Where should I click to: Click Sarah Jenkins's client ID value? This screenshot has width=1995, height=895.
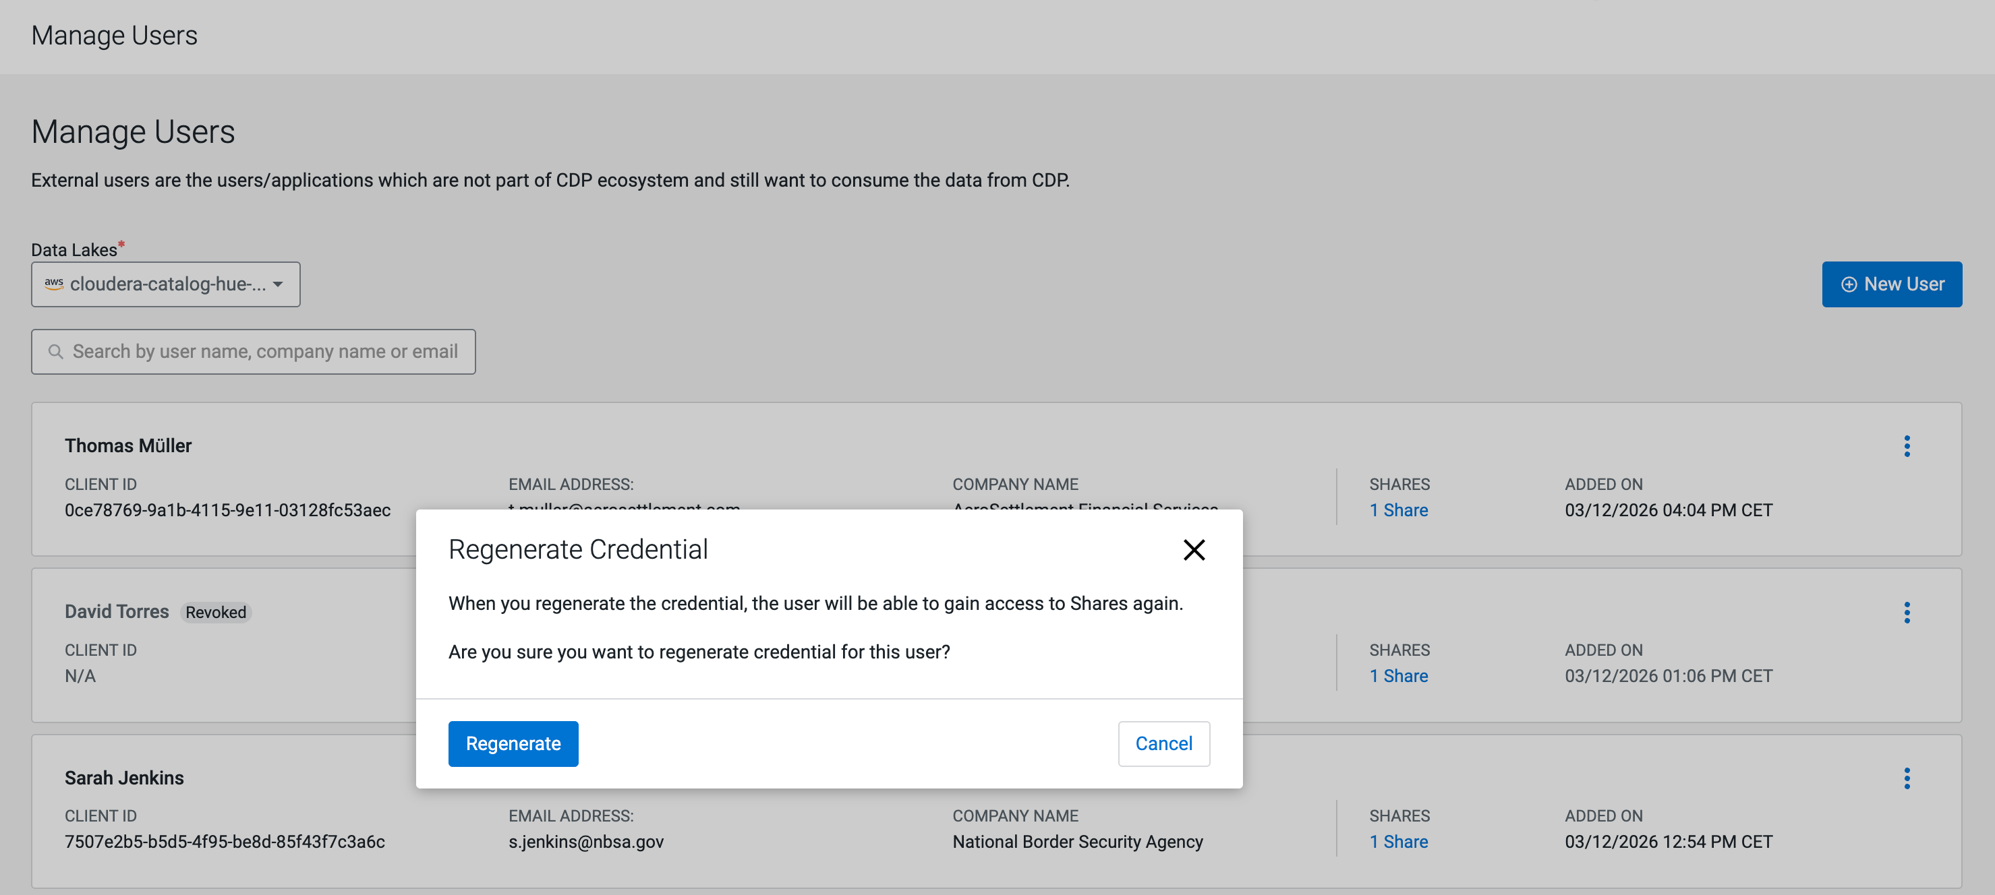click(225, 841)
